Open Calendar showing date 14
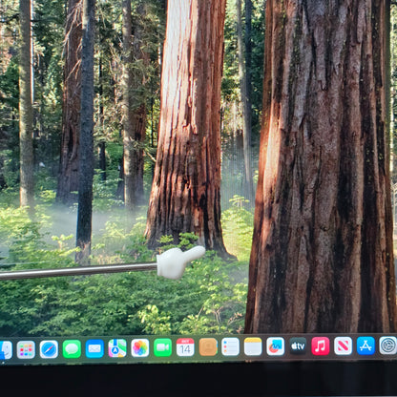This screenshot has width=397, height=397. (185, 347)
